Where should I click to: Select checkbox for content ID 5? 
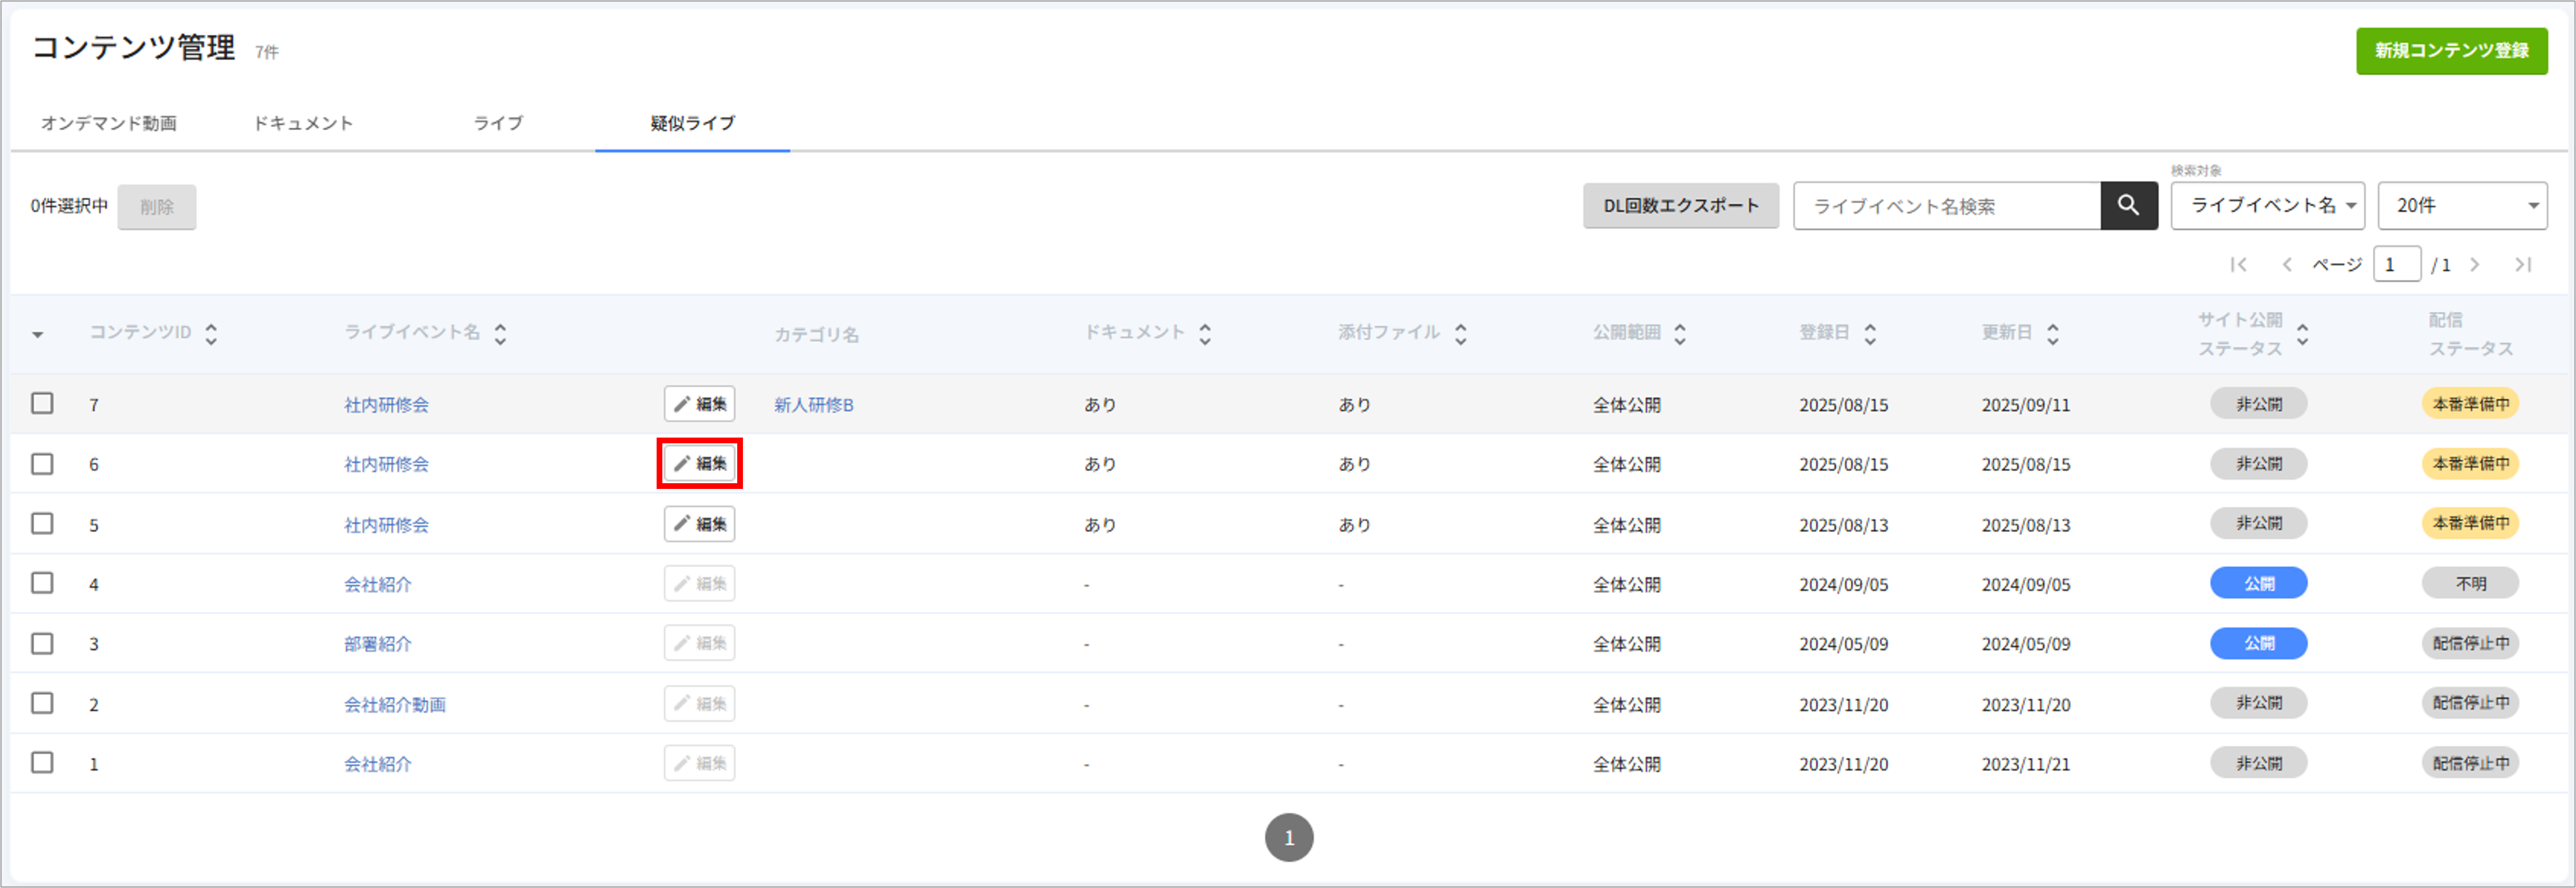(x=42, y=523)
